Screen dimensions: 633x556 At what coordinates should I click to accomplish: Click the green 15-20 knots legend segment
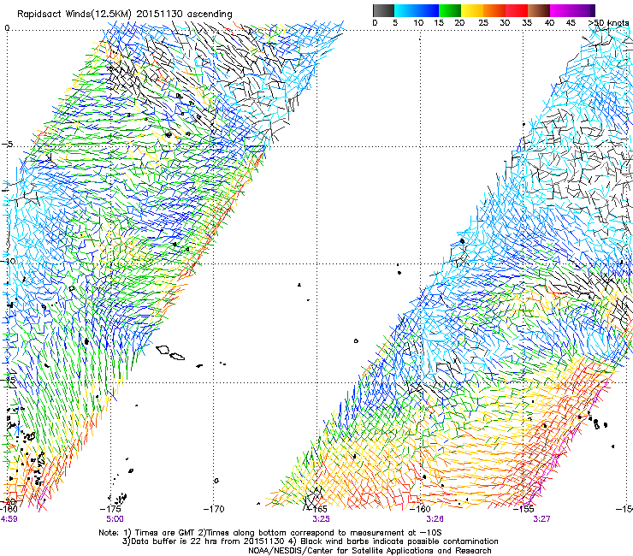coord(450,10)
